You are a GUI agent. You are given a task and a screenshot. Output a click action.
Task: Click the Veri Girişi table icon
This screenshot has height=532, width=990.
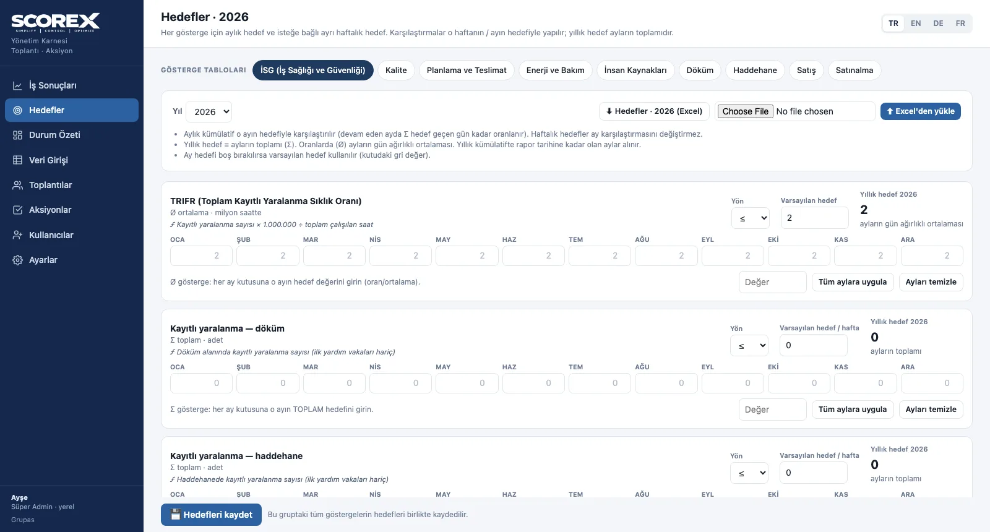tap(18, 160)
